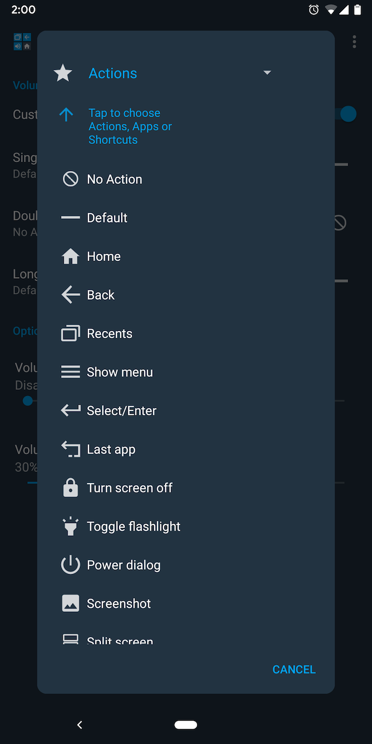Image resolution: width=372 pixels, height=744 pixels.
Task: Tap the Screenshot image icon
Action: tap(70, 603)
